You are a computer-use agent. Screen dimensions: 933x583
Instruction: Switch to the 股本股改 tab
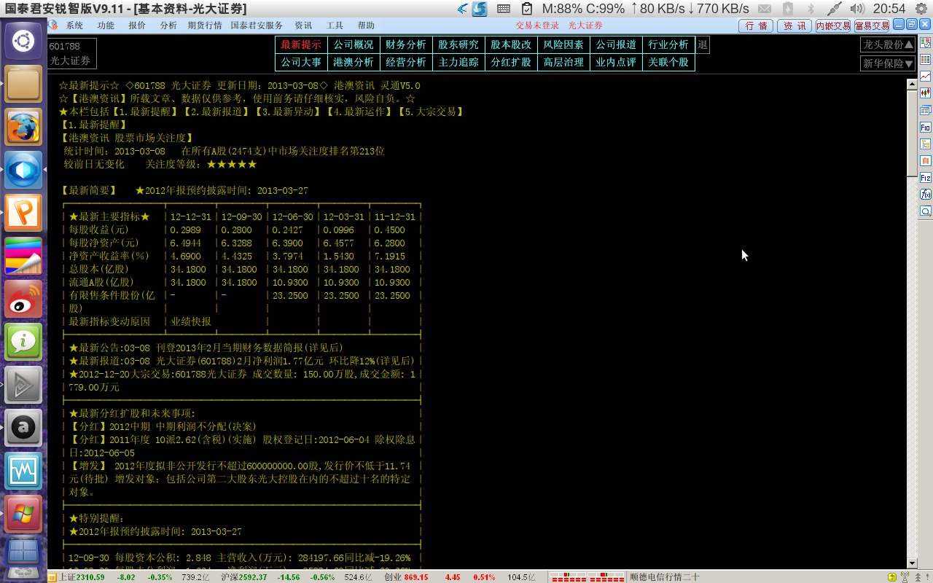(511, 45)
